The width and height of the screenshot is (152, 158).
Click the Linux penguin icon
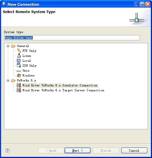[19, 56]
